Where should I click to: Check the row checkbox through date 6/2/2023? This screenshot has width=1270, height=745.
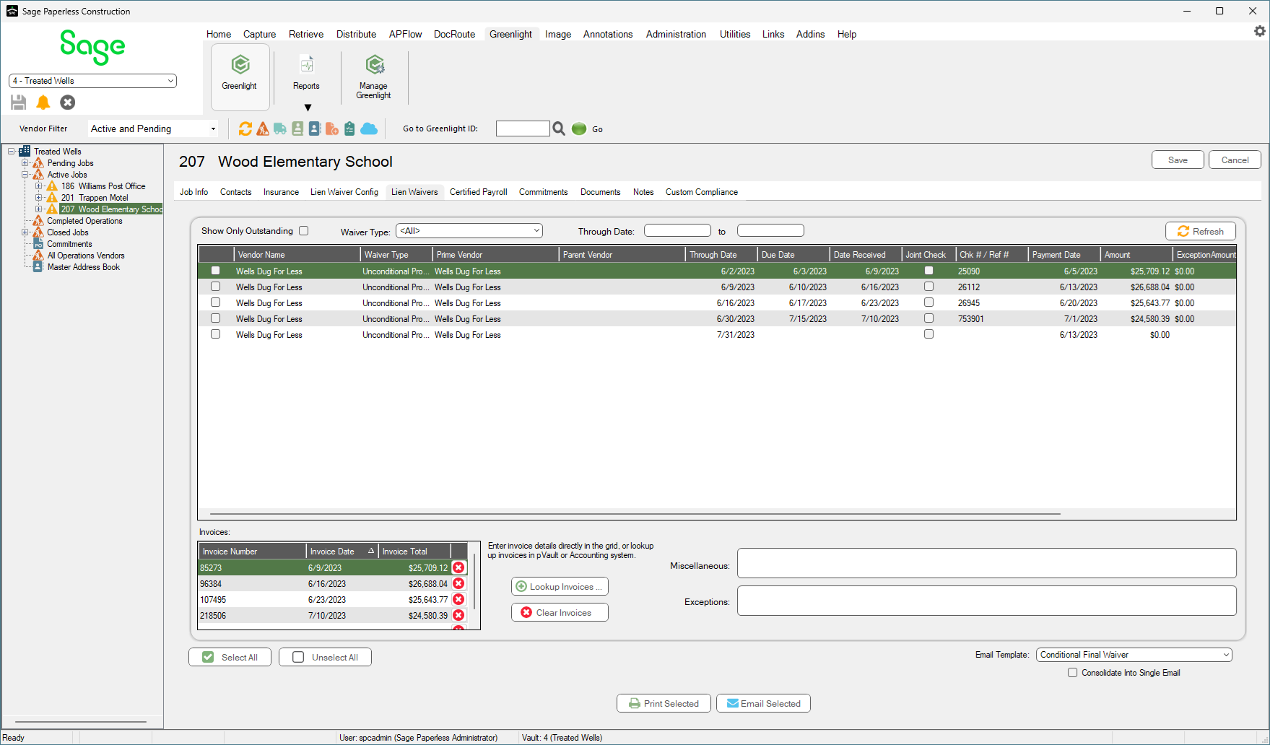[215, 271]
